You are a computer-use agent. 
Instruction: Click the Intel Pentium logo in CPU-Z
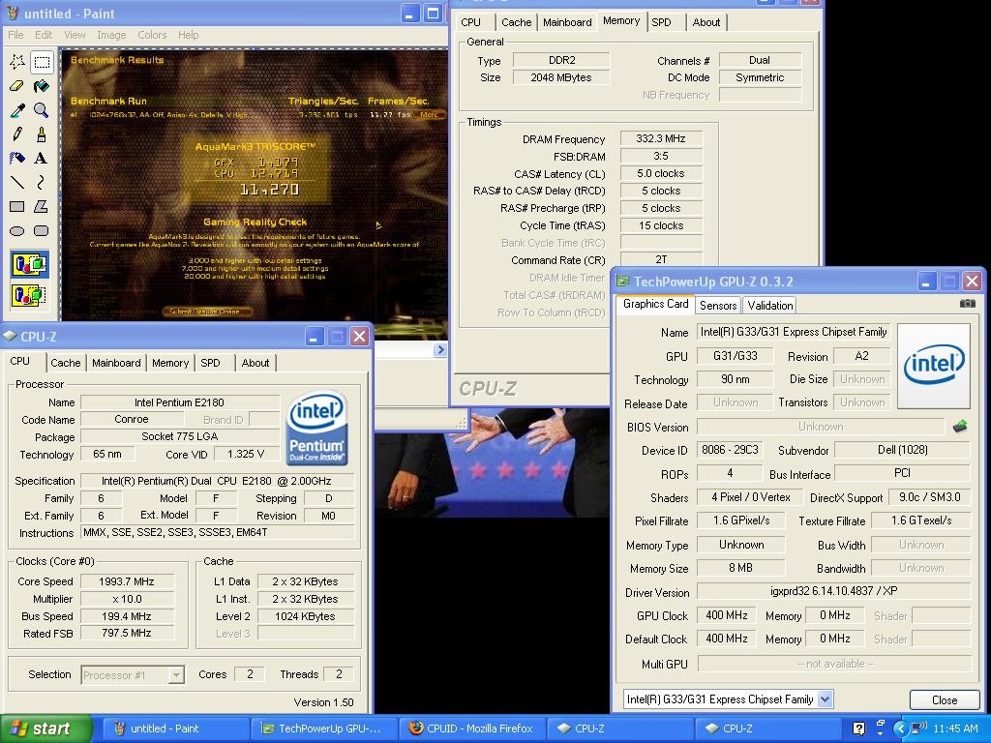[316, 428]
